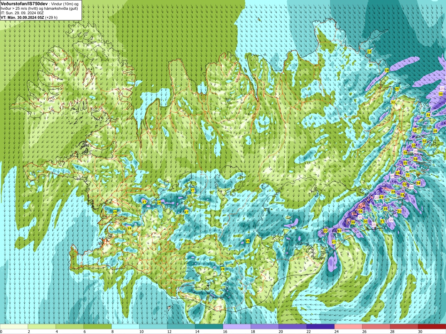Select the 26–28 m/s salmon legend swatch
This screenshot has height=334, width=446.
[376, 327]
